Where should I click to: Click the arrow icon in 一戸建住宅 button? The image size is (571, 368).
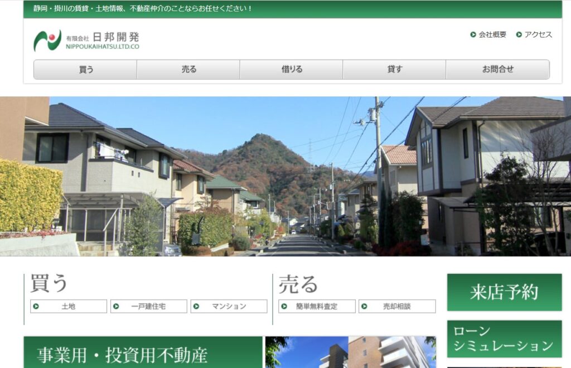[117, 306]
